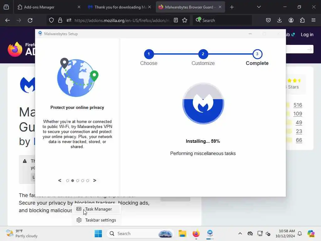Open the notifications bell icon
Screen dimensions: 321x241
[300, 233]
